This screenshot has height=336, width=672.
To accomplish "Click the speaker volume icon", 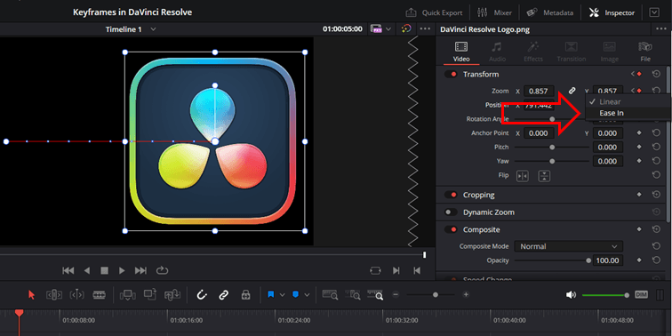I will point(571,295).
